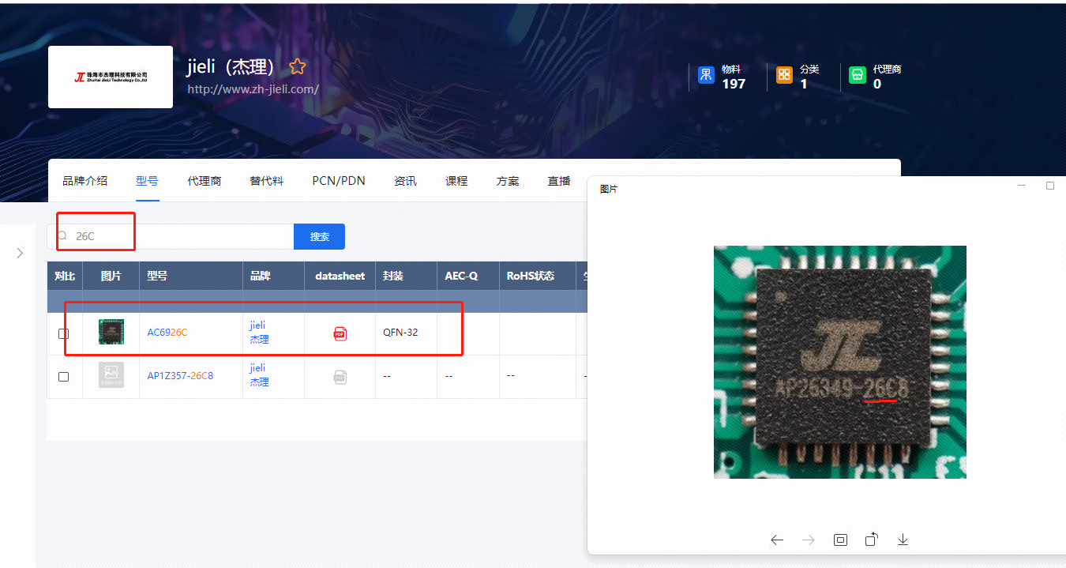Open the 资讯 tab

pyautogui.click(x=405, y=181)
